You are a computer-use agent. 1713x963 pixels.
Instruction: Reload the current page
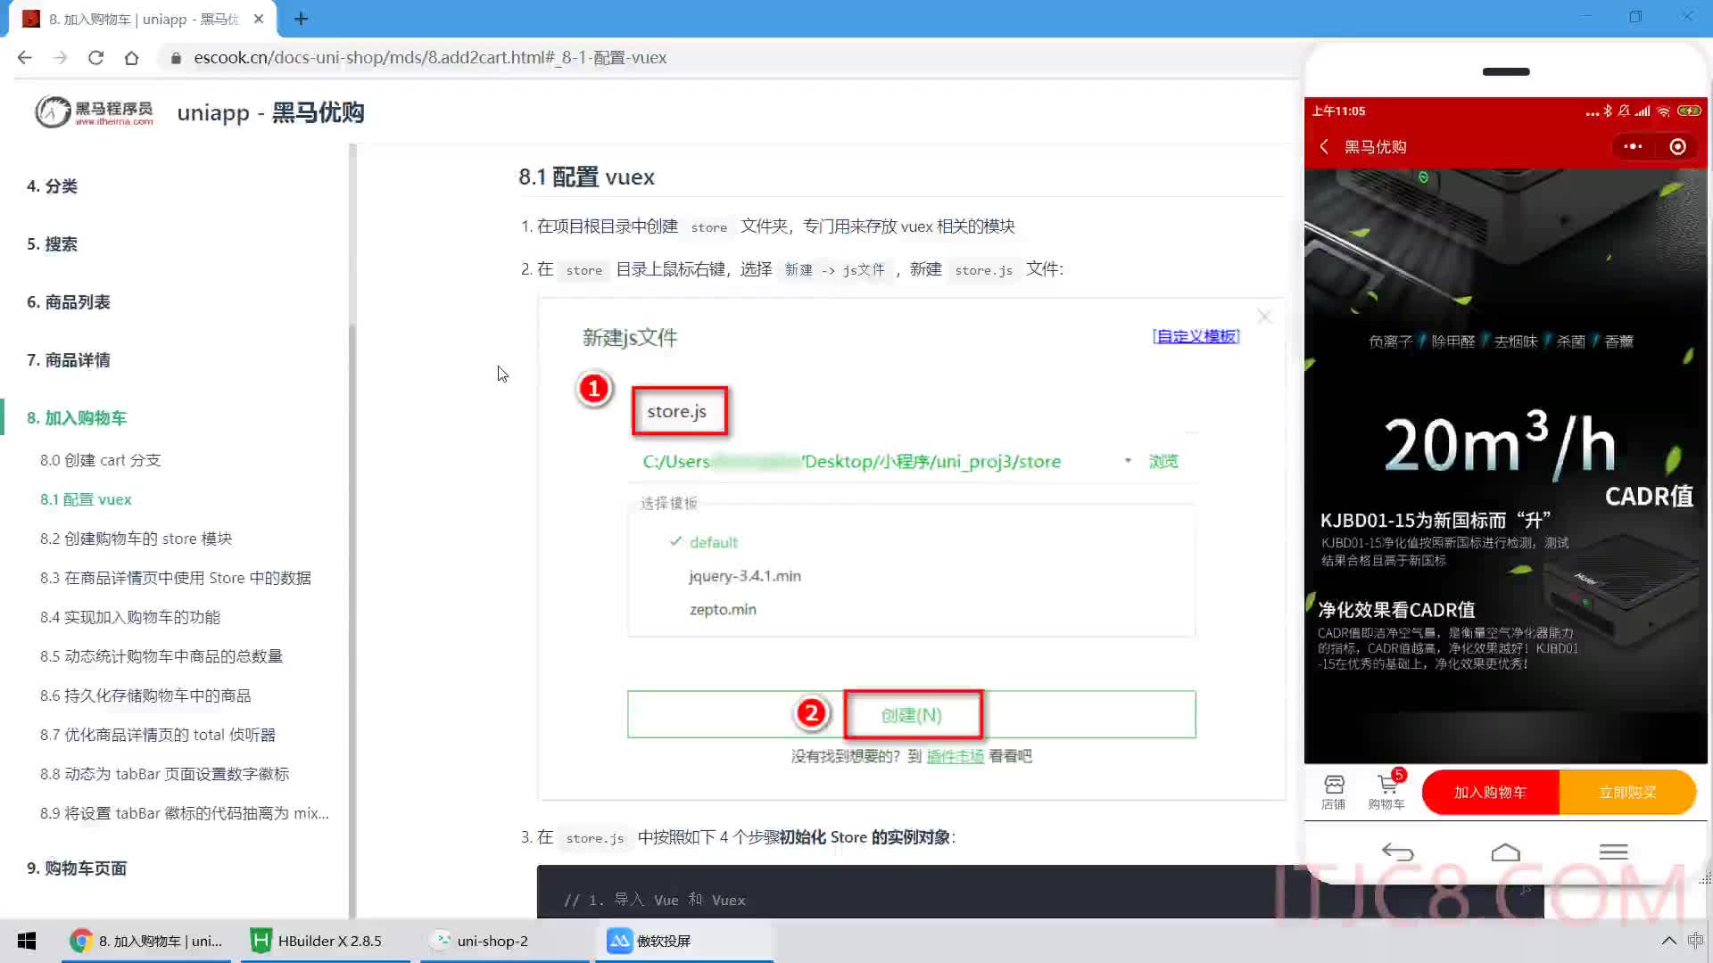95,57
